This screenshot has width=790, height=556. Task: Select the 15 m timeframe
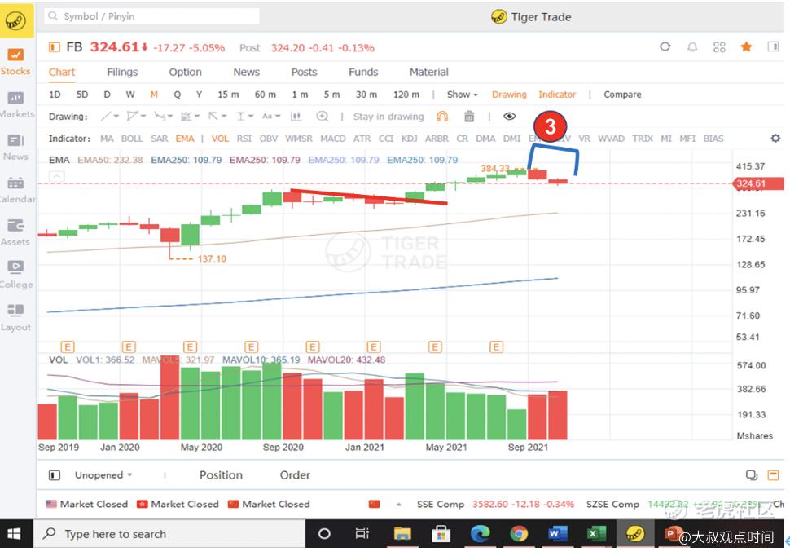point(228,95)
